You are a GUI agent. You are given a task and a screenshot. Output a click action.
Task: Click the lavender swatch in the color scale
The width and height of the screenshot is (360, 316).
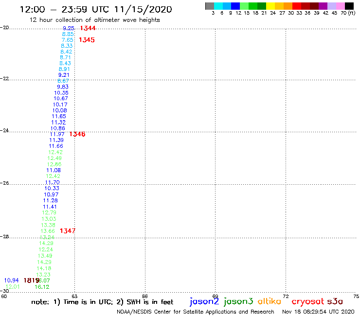point(331,6)
